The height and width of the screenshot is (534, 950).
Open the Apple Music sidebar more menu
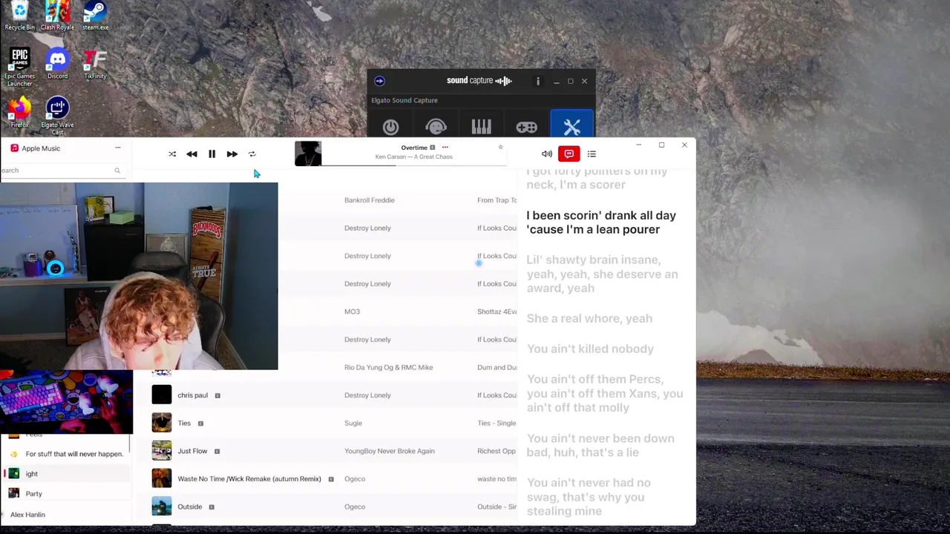point(117,148)
